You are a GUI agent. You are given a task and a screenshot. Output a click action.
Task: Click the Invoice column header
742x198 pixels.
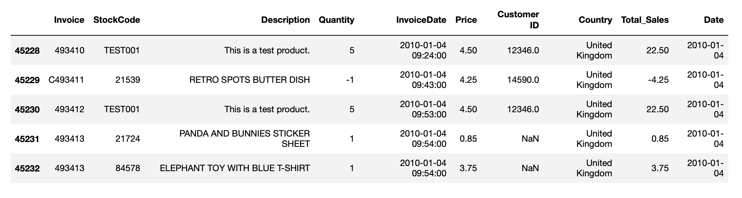click(69, 20)
